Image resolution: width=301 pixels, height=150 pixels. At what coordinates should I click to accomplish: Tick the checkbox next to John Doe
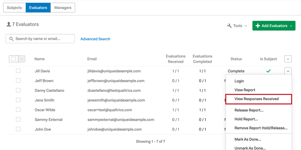pos(18,129)
